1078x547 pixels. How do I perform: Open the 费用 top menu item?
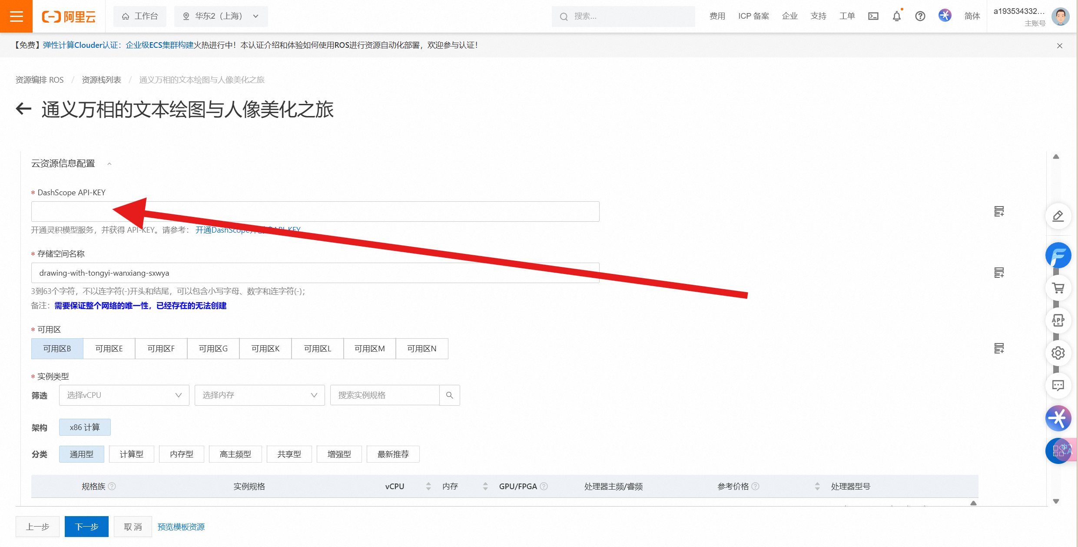tap(717, 16)
